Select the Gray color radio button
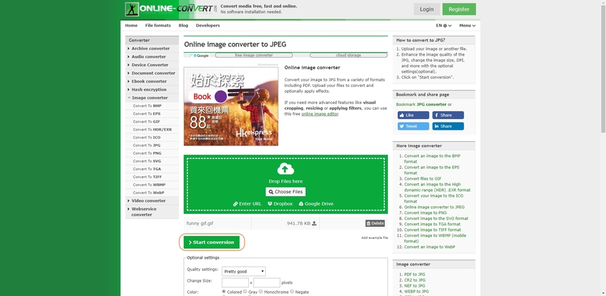Image resolution: width=606 pixels, height=296 pixels. (245, 292)
